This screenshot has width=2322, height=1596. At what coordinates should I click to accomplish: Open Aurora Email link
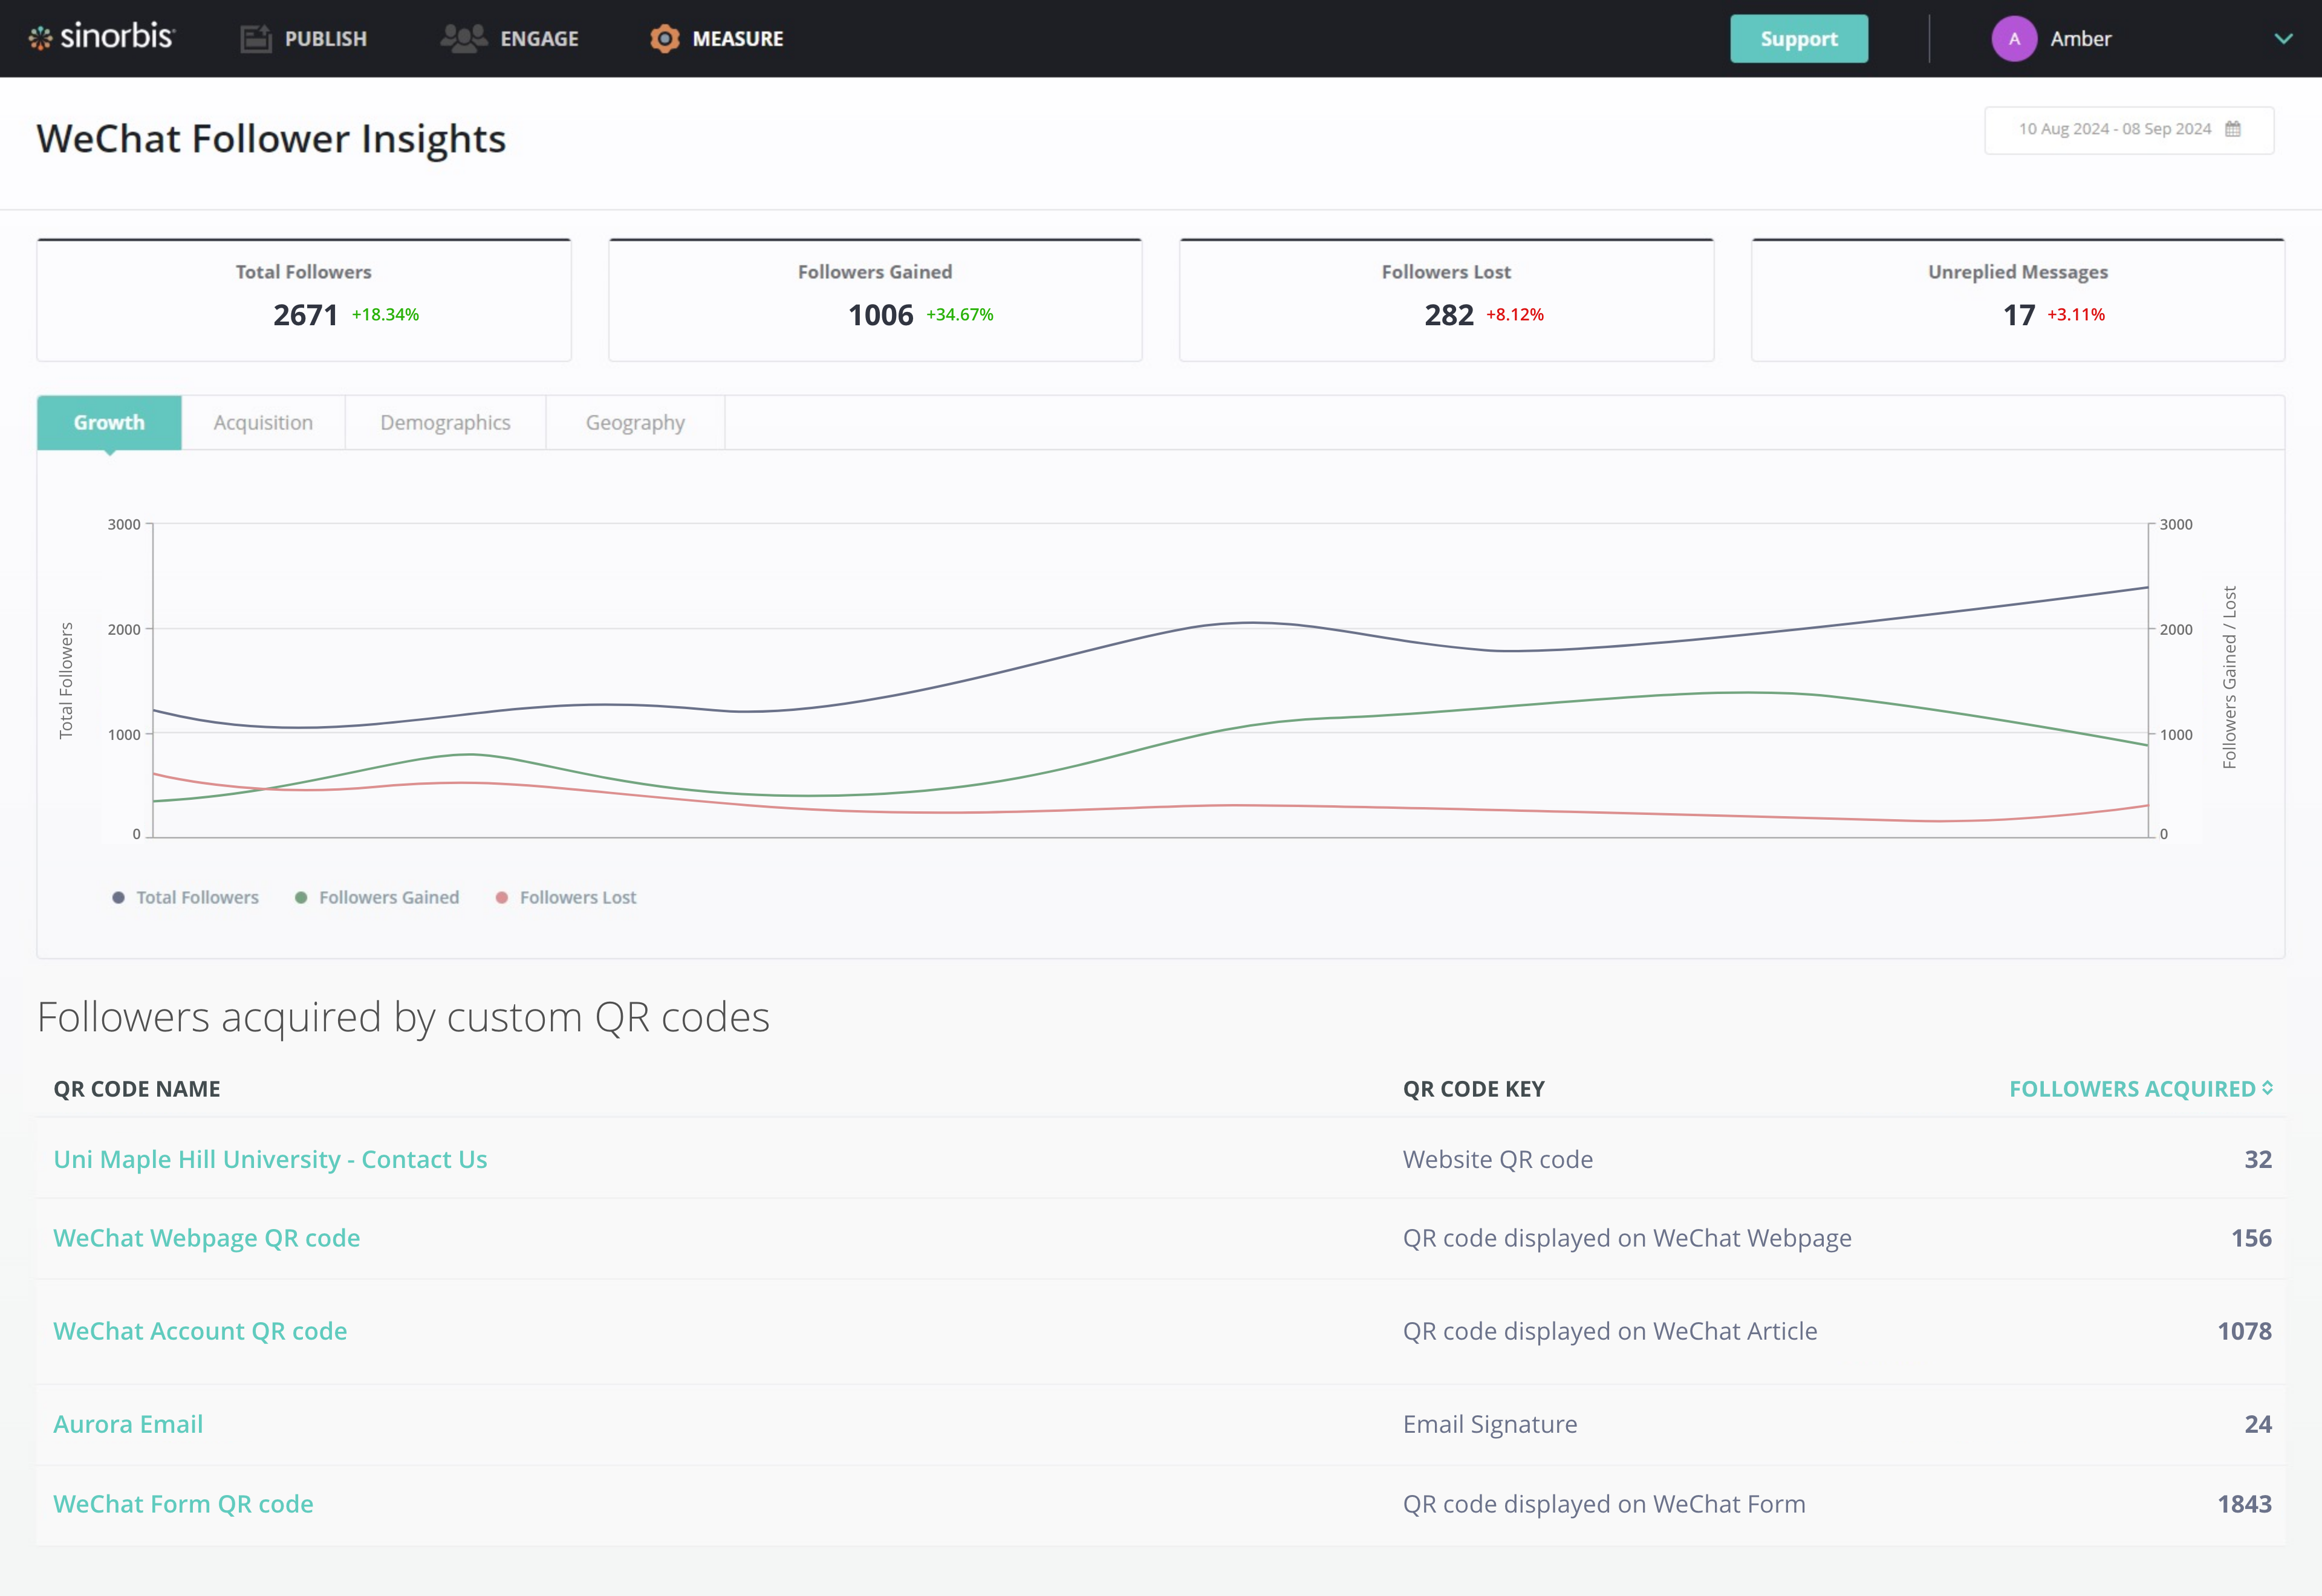pos(128,1424)
